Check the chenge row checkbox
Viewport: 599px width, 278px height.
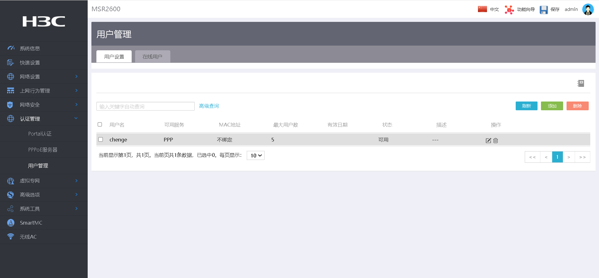pyautogui.click(x=100, y=139)
